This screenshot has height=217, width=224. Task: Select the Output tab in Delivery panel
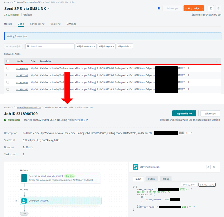[152, 179]
